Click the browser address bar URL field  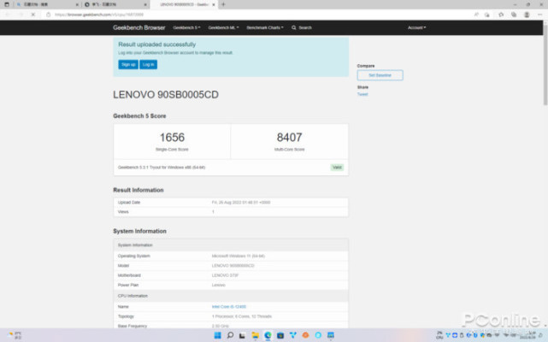point(259,15)
